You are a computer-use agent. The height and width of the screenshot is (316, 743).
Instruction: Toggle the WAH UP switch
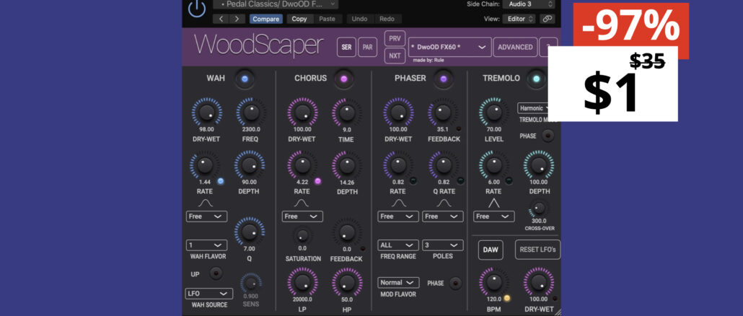point(216,273)
